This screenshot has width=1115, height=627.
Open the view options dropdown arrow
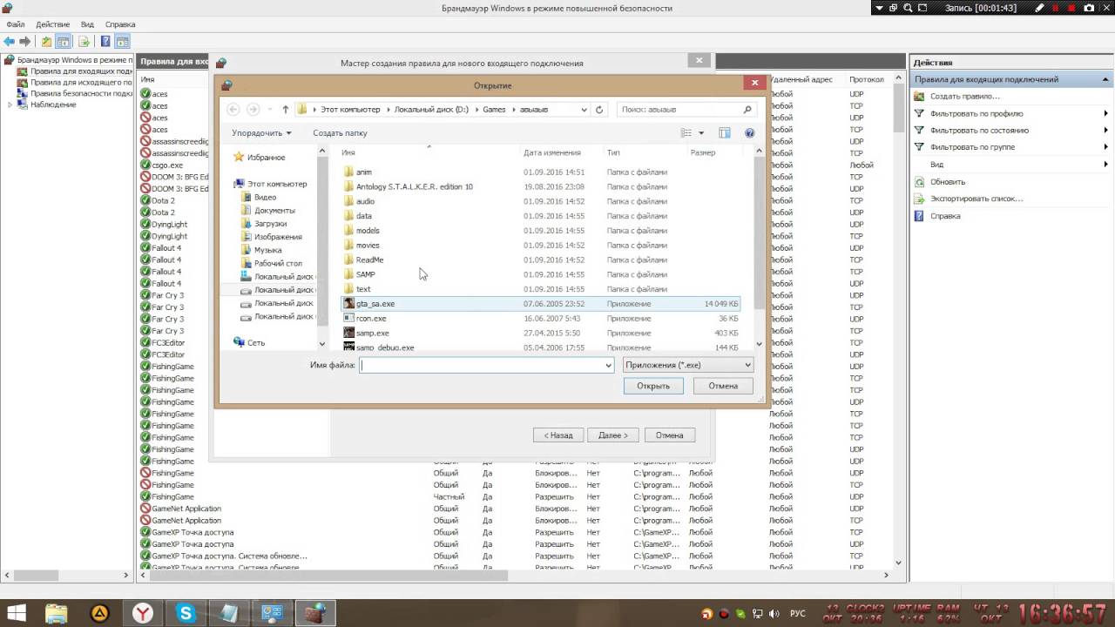click(700, 133)
